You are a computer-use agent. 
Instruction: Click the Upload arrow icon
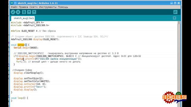pyautogui.click(x=18, y=12)
